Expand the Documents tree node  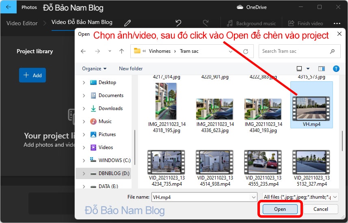[x=84, y=95]
